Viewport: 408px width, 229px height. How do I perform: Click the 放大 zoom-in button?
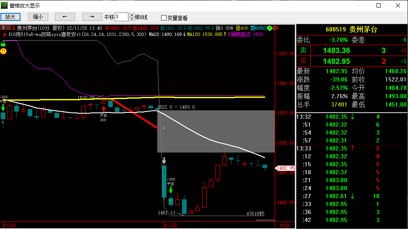[10, 17]
